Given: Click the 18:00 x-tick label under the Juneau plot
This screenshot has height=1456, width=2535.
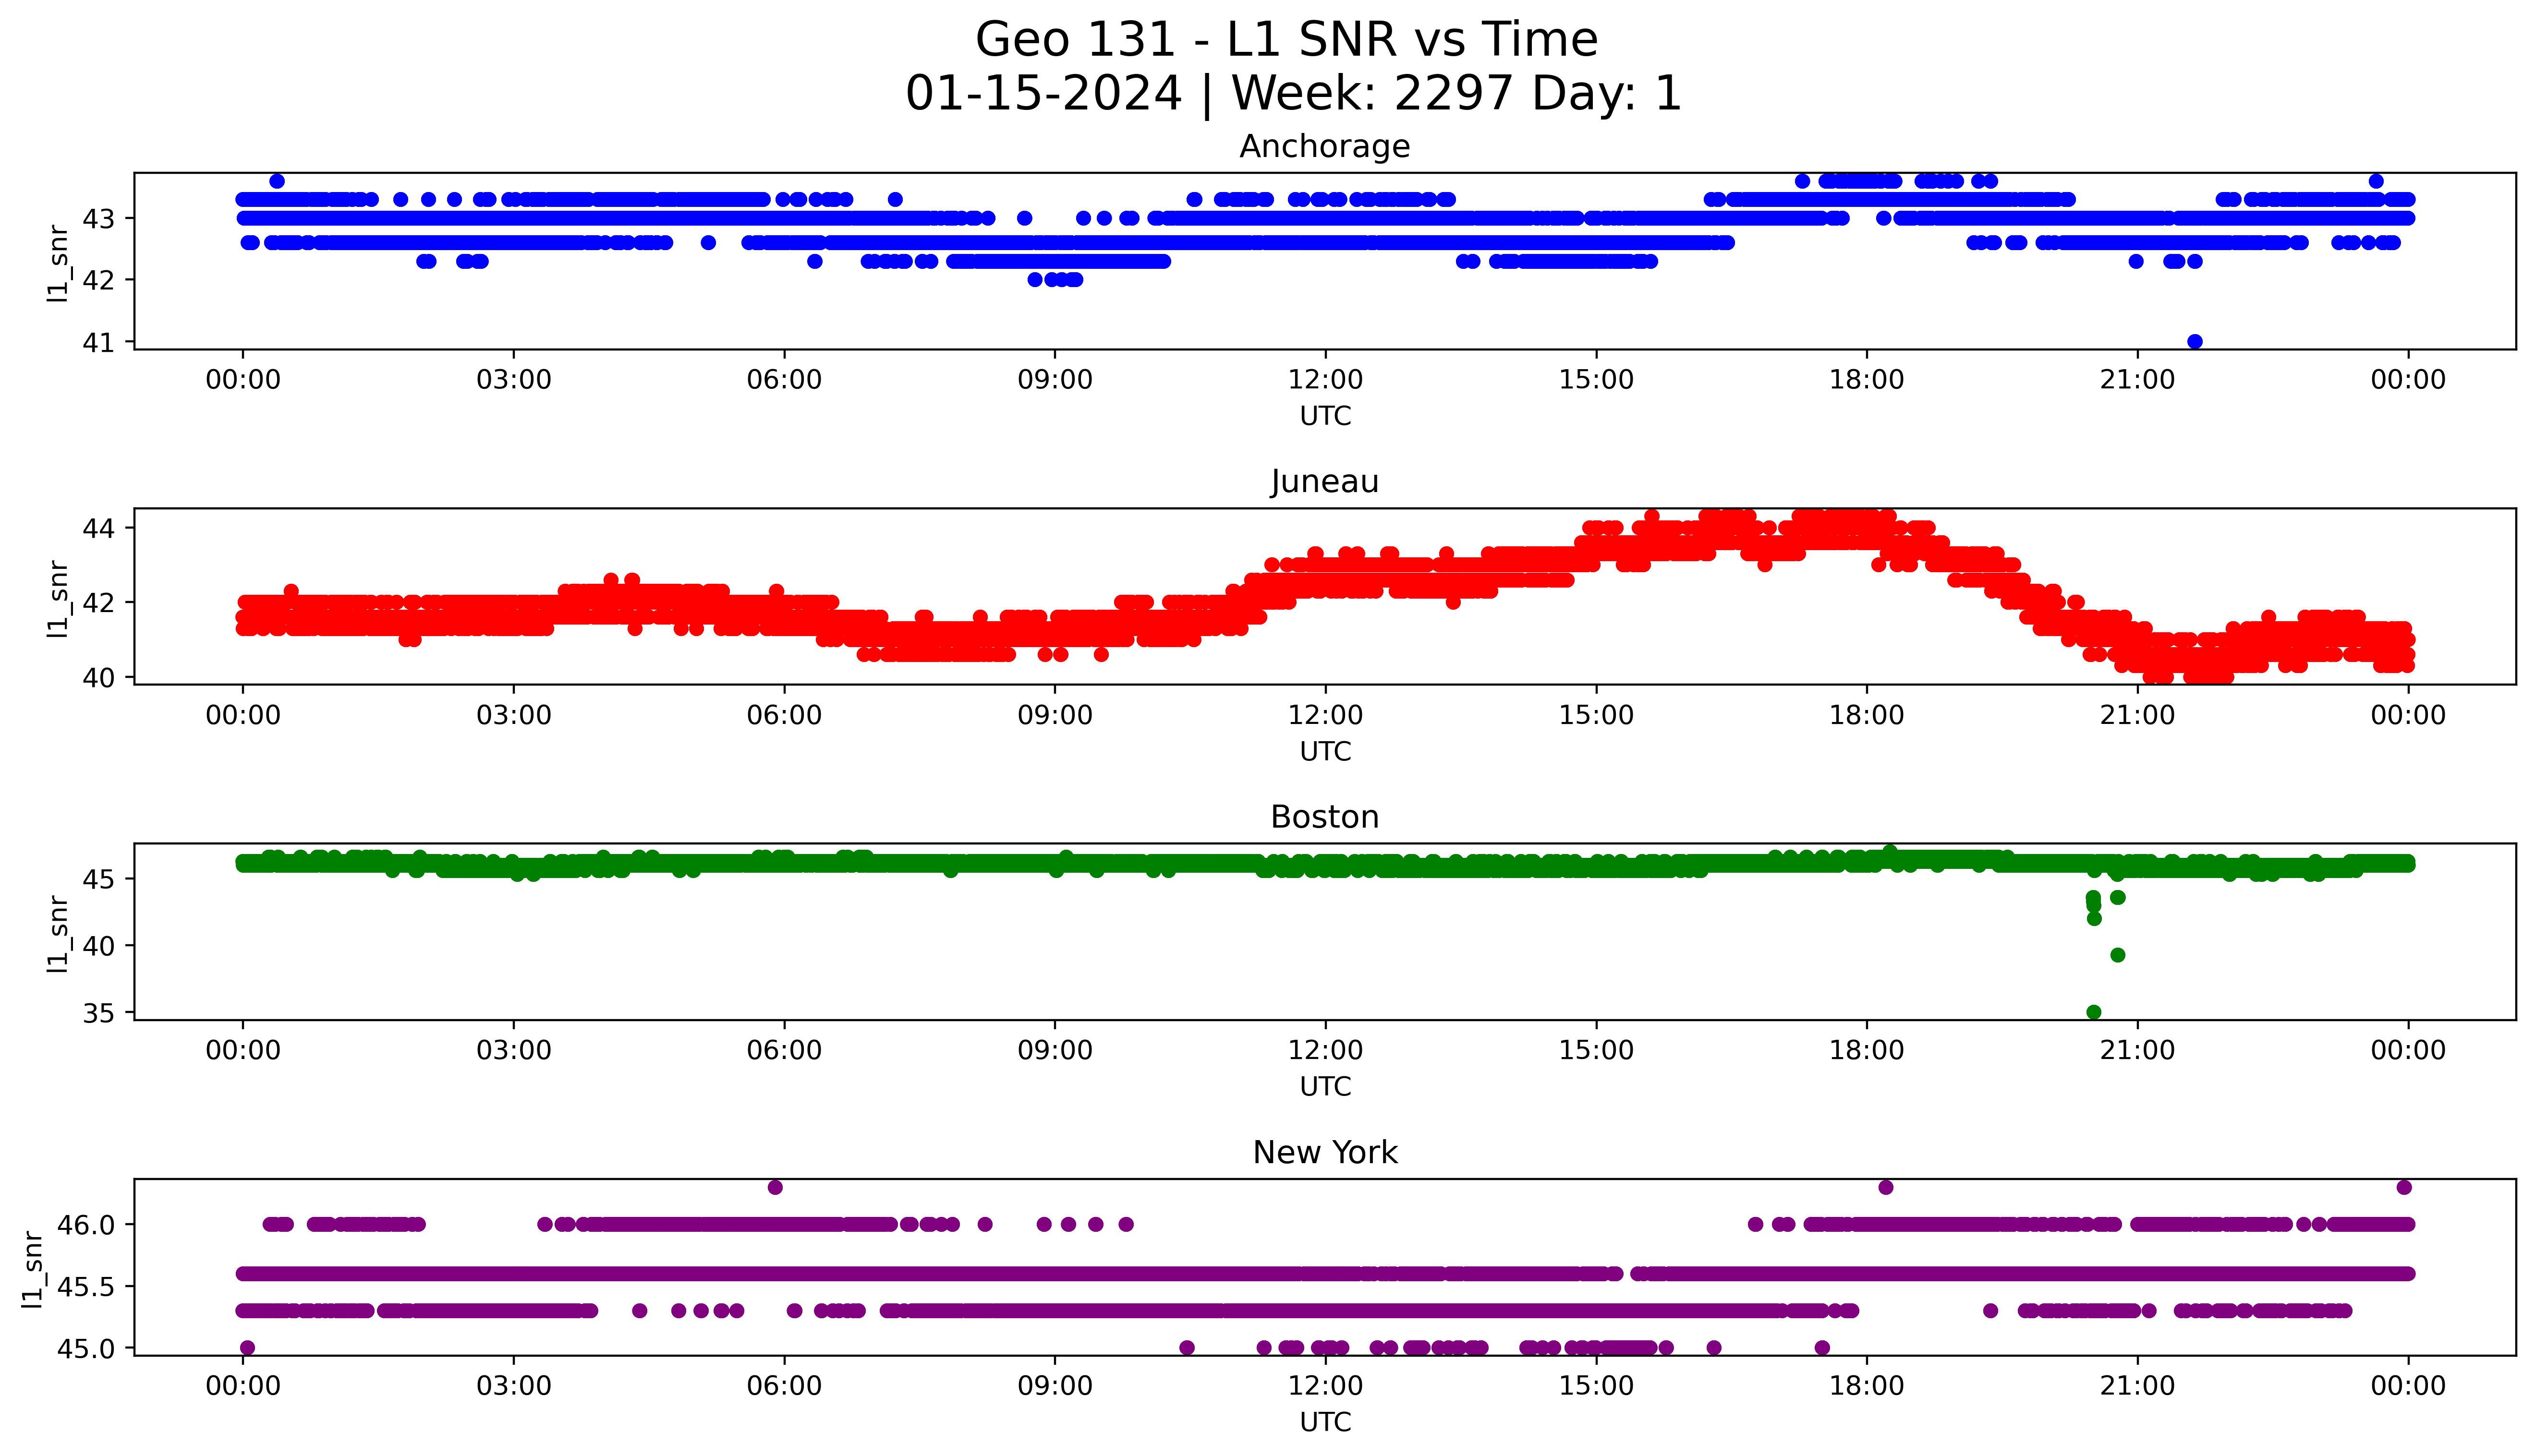Looking at the screenshot, I should coord(1867,715).
